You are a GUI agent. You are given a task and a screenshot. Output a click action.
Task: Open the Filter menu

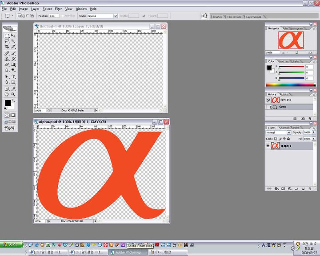point(58,9)
